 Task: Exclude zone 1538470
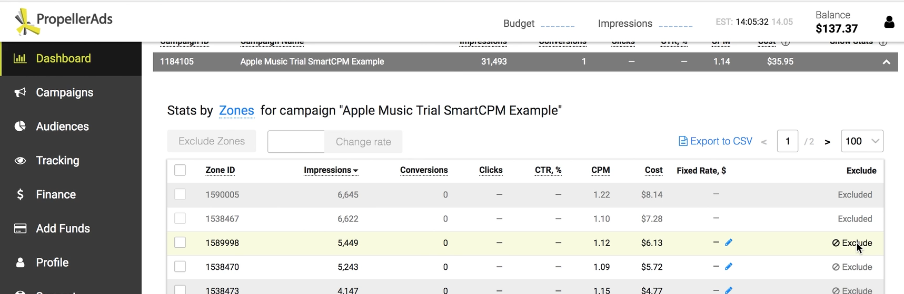[852, 267]
